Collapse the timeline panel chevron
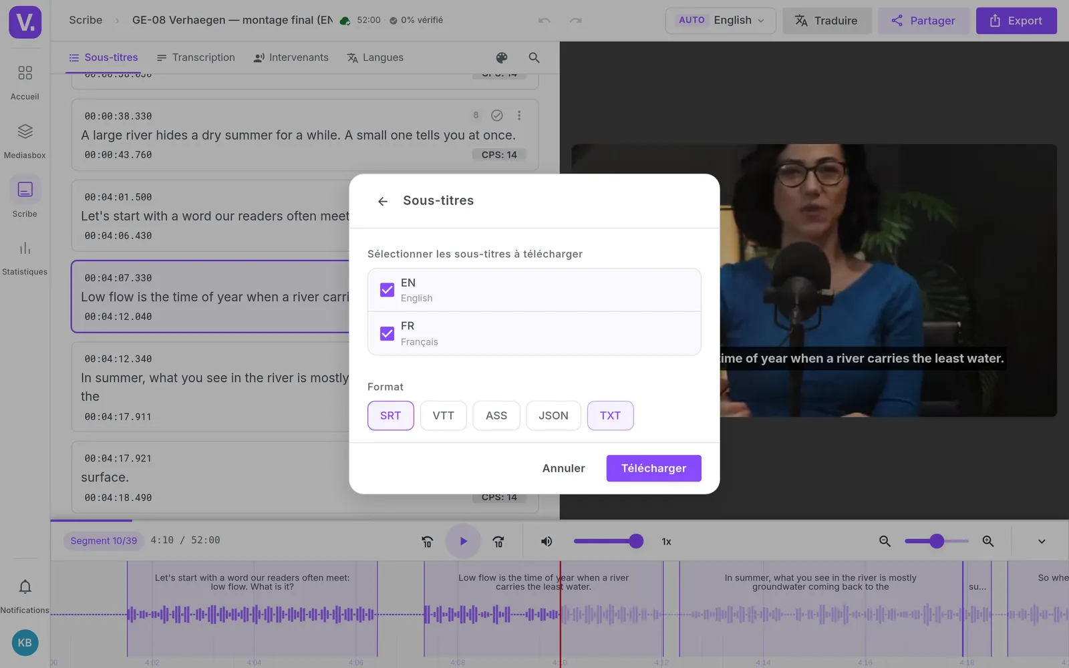 point(1042,542)
